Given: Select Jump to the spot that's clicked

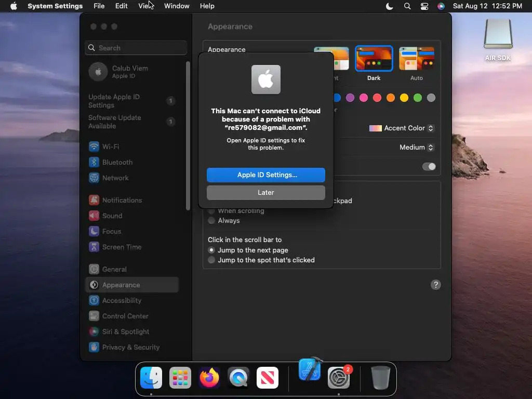Looking at the screenshot, I should pos(211,260).
